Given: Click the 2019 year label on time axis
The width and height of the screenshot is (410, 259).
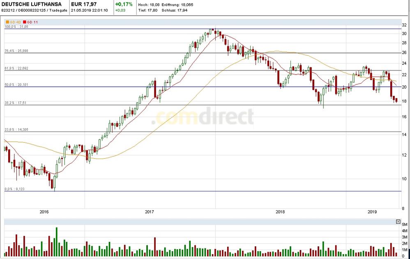Looking at the screenshot, I should [372, 212].
